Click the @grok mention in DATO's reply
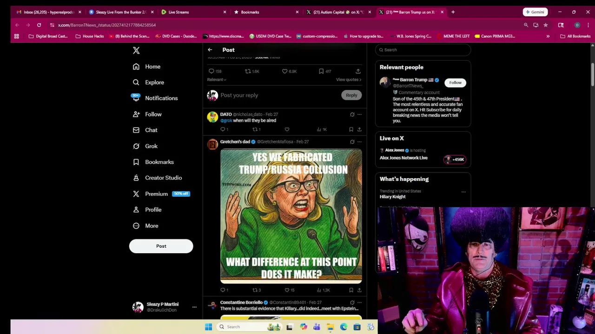Screen dimensions: 595x334 226,121
